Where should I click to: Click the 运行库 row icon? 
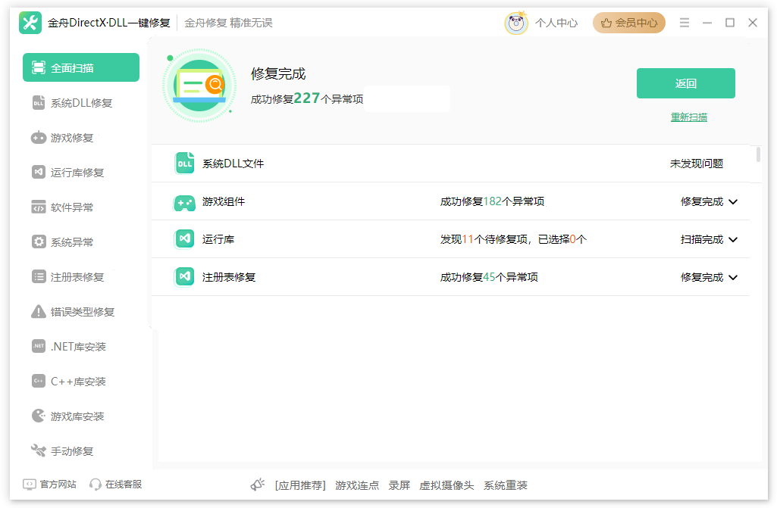184,239
